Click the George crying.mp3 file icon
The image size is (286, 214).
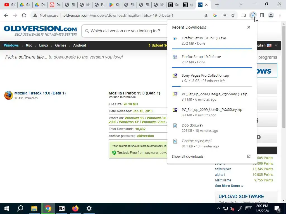pyautogui.click(x=175, y=141)
